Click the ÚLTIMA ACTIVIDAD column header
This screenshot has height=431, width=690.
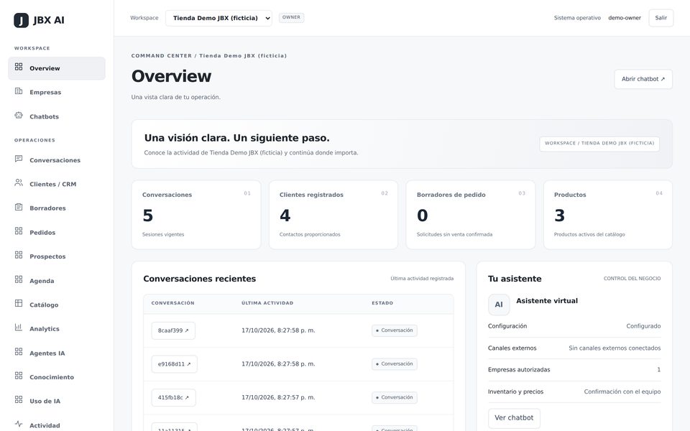[267, 303]
